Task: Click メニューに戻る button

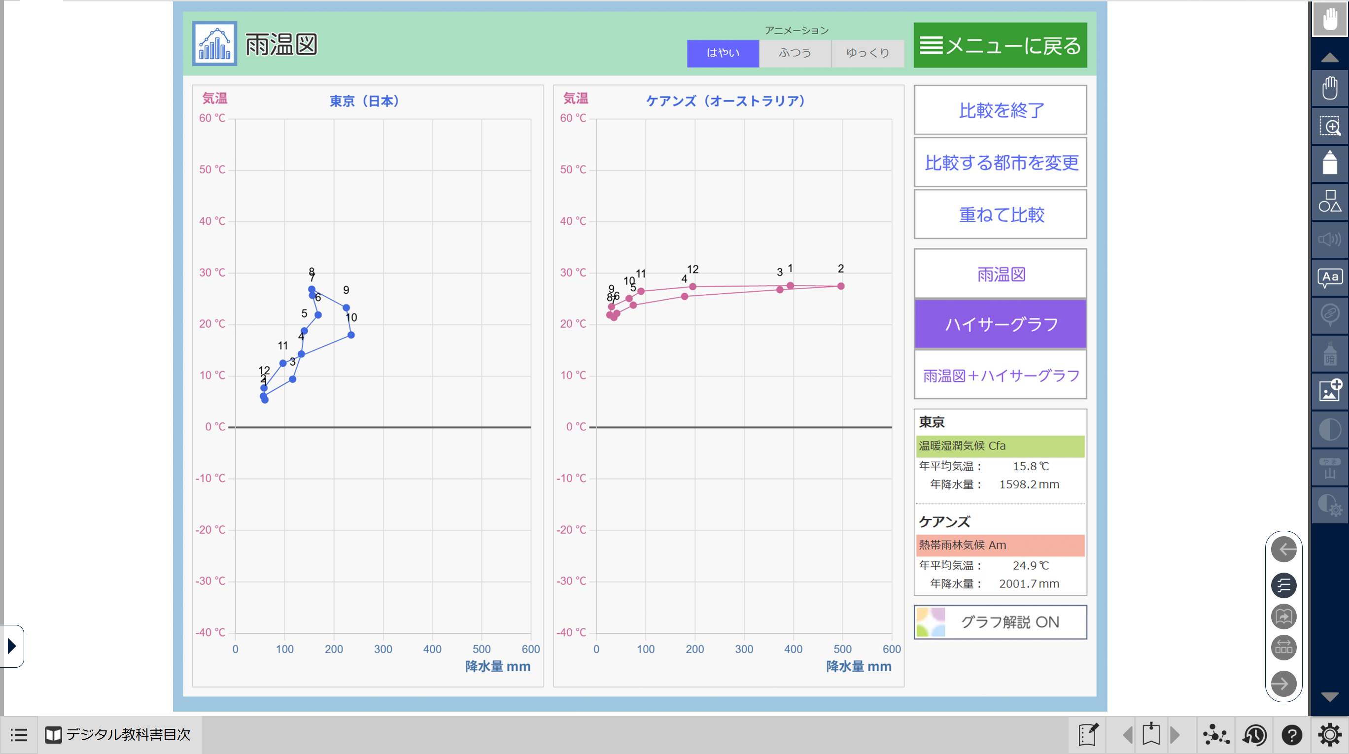Action: point(1000,45)
